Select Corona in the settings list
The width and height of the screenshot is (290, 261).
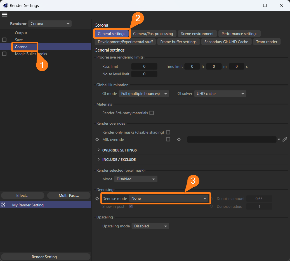pos(21,47)
